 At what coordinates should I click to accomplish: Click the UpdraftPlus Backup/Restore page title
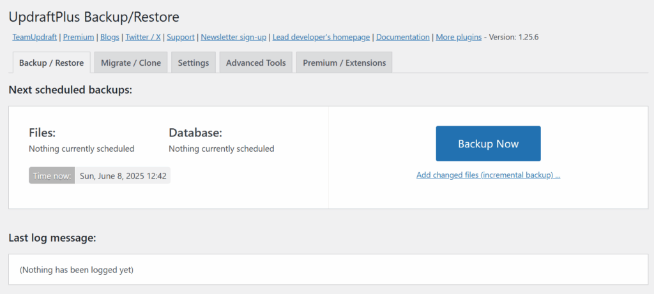point(94,17)
